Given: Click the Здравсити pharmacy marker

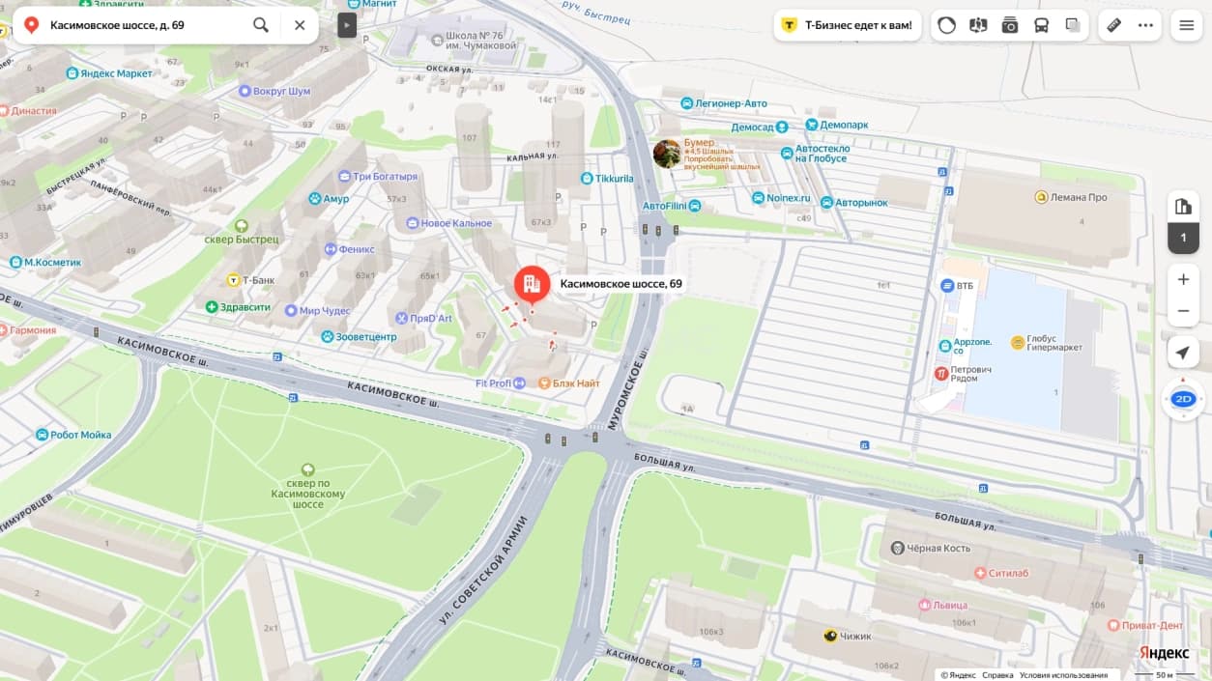Looking at the screenshot, I should tap(212, 307).
